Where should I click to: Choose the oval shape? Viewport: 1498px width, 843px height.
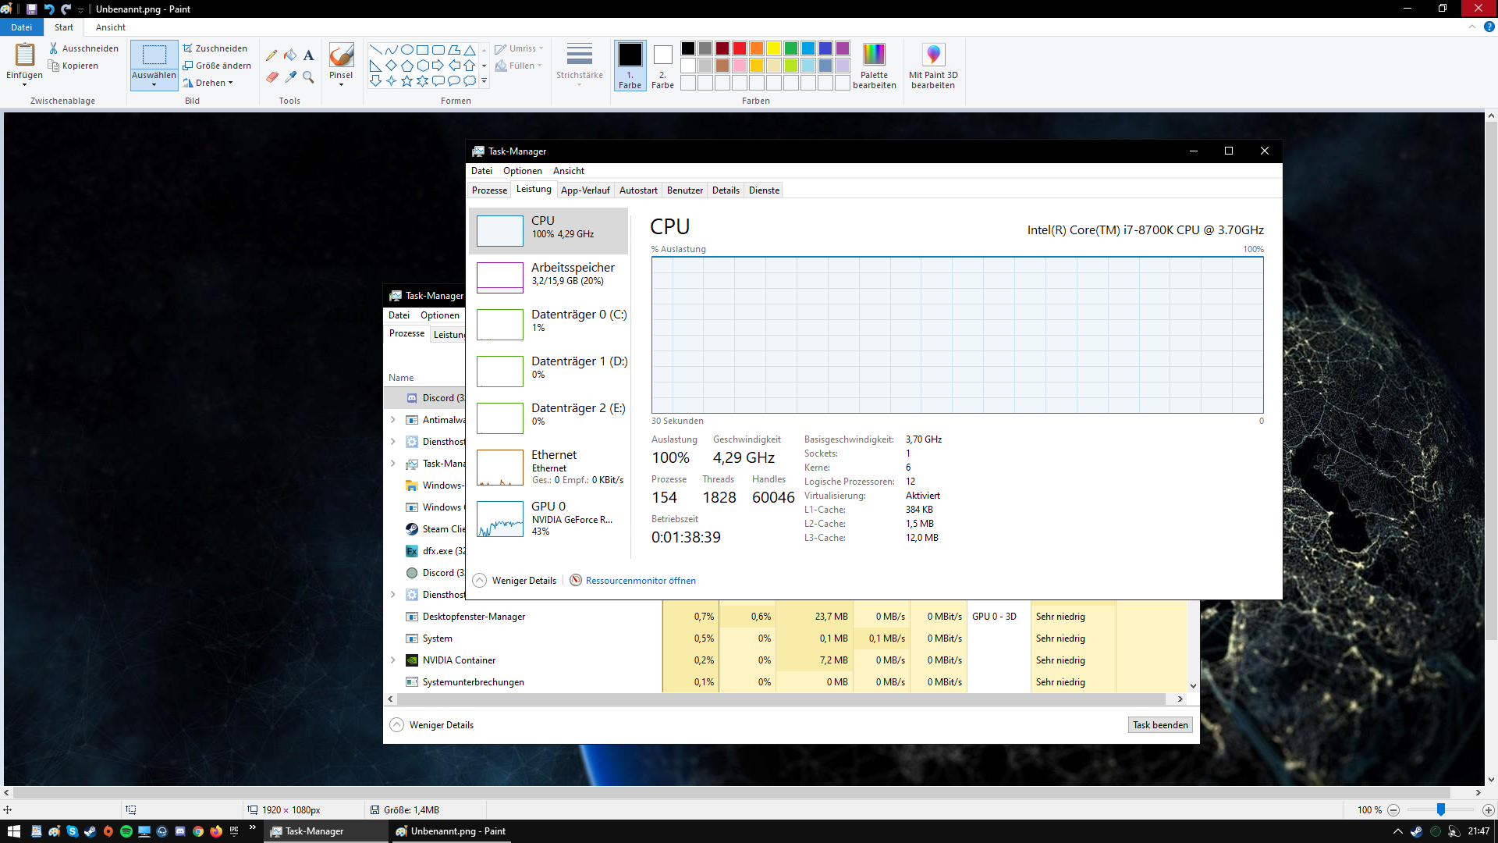pyautogui.click(x=406, y=49)
